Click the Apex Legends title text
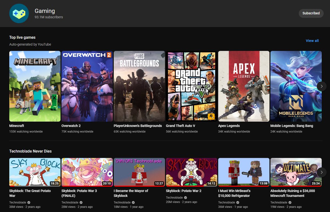 [229, 126]
